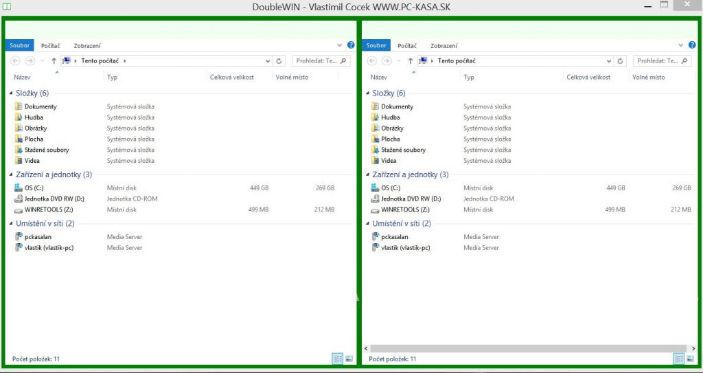Switch left pane to details view
Image resolution: width=703 pixels, height=373 pixels.
[338, 358]
